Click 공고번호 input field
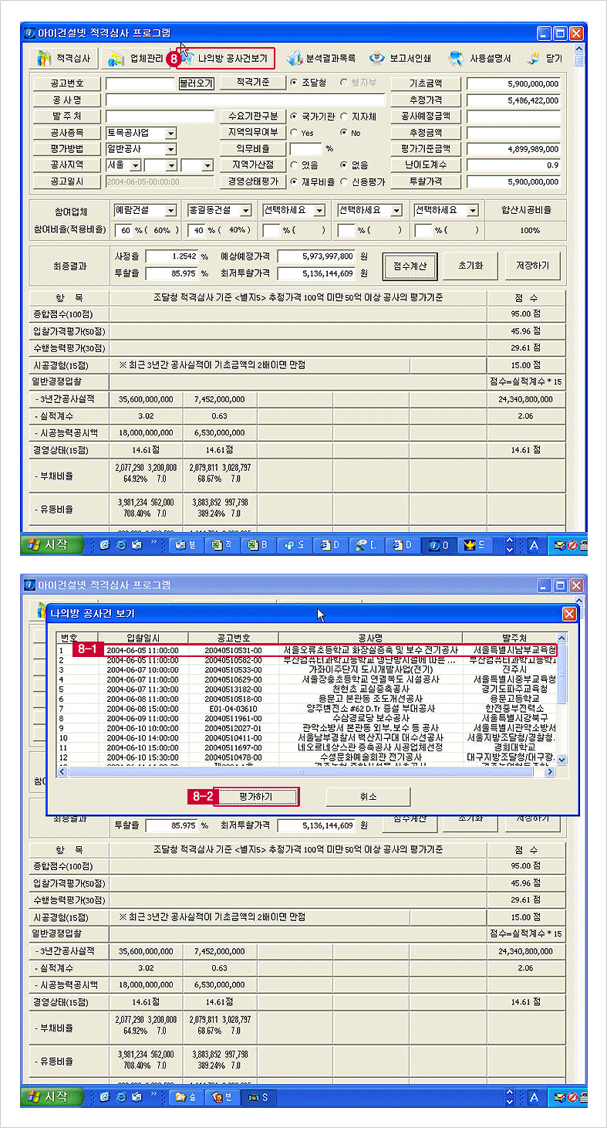Screen dimensions: 607x1128 [x=141, y=83]
